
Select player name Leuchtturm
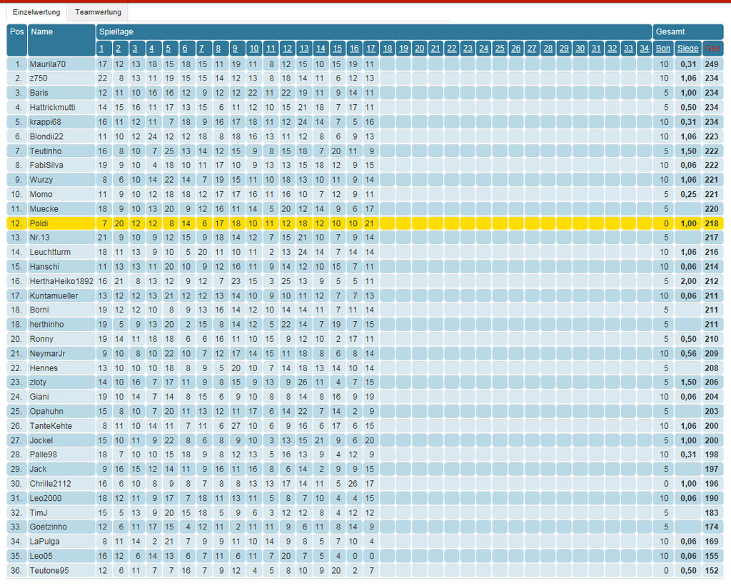pos(50,252)
